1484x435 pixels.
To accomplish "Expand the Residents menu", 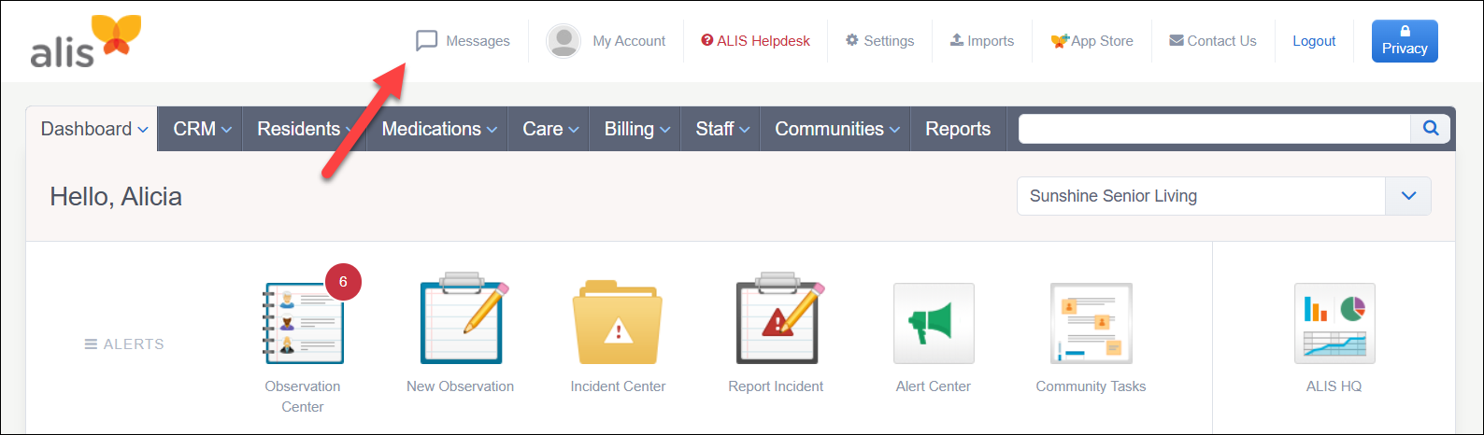I will point(305,129).
